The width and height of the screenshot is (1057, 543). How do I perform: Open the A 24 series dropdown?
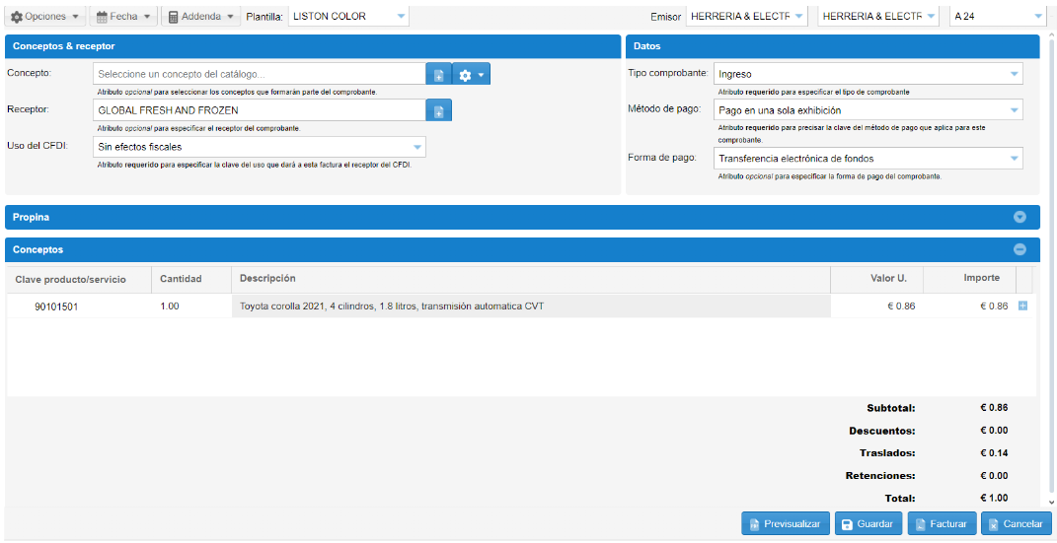click(x=997, y=17)
